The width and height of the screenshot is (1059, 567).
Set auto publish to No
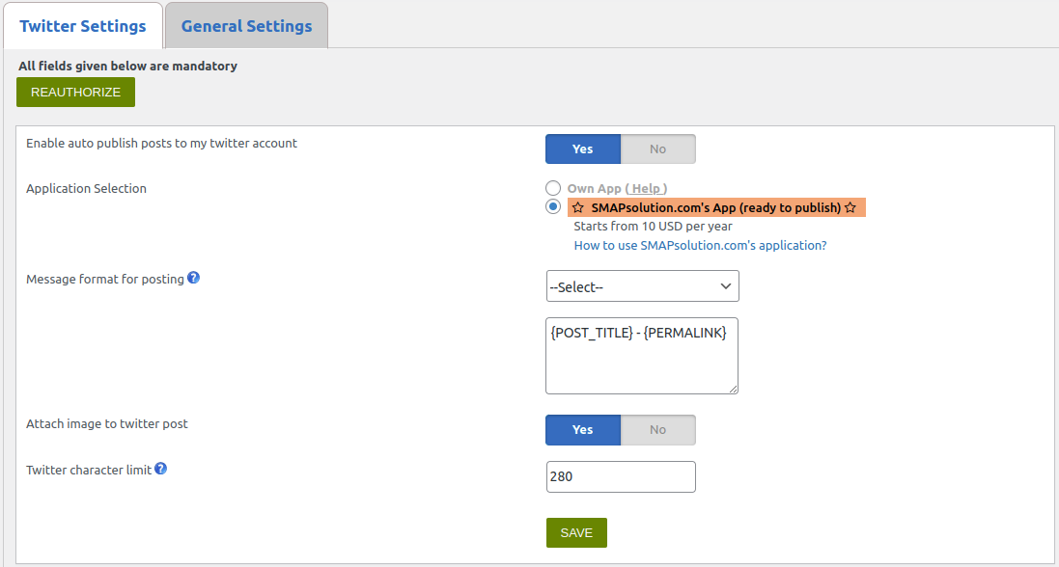(657, 149)
